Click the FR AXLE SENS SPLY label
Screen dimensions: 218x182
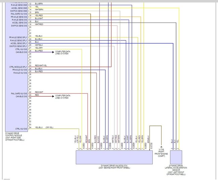(x=18, y=38)
